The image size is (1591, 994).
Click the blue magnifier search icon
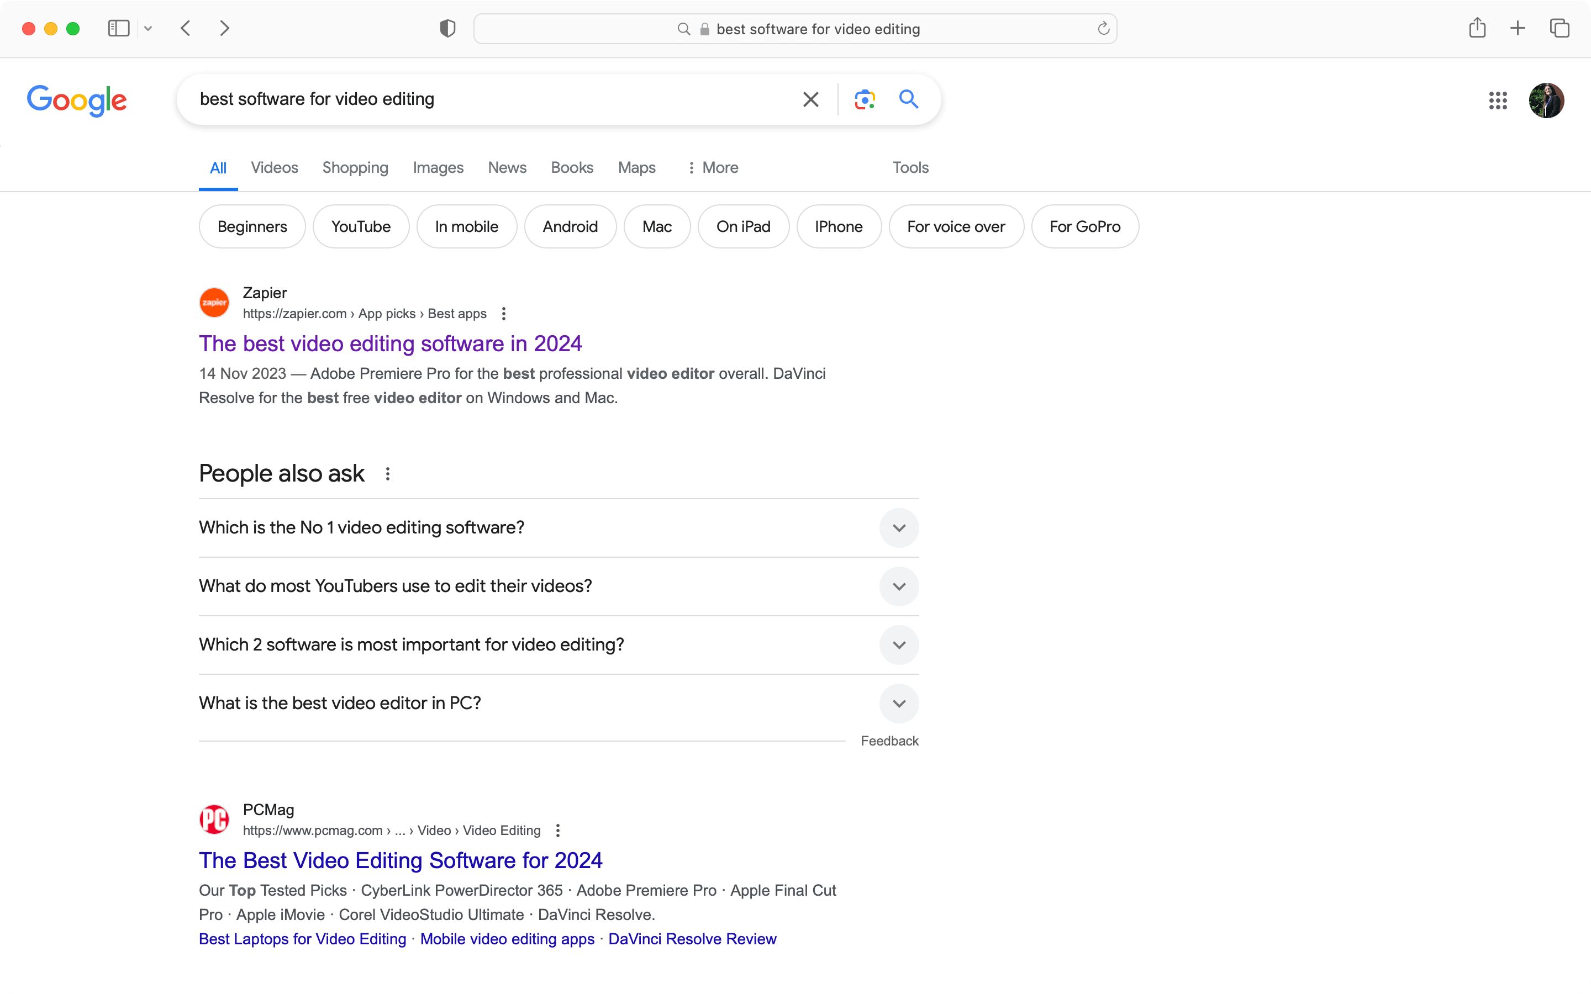pyautogui.click(x=909, y=99)
